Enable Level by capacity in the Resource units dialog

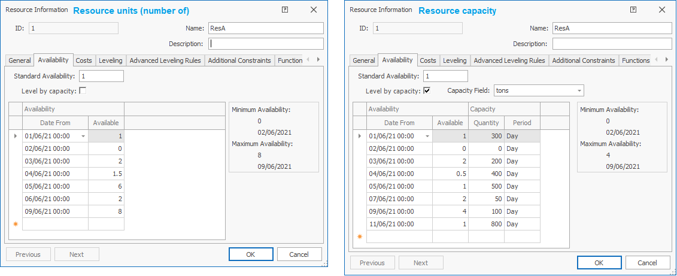click(x=83, y=90)
